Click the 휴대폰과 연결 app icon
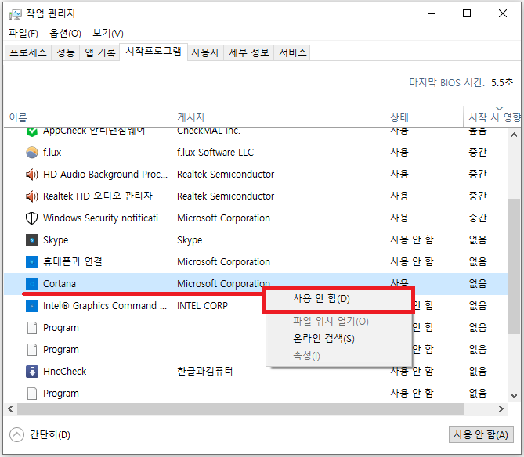The width and height of the screenshot is (524, 457). (x=32, y=262)
